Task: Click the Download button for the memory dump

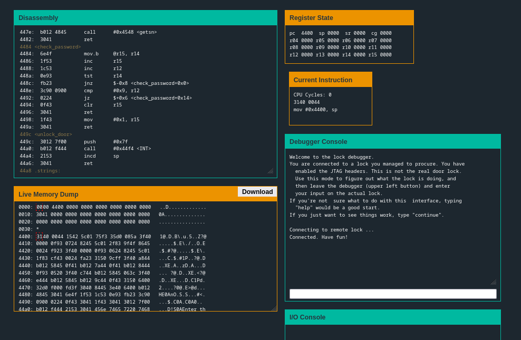Action: (x=257, y=191)
